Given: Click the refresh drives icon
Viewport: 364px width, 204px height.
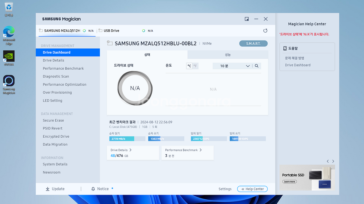Looking at the screenshot, I should point(265,31).
